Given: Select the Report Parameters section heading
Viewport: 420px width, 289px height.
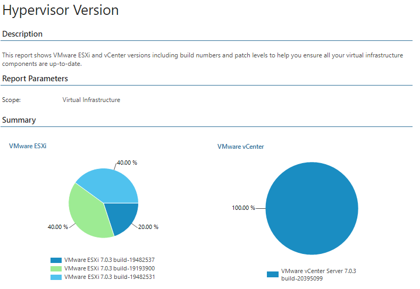Looking at the screenshot, I should 35,79.
